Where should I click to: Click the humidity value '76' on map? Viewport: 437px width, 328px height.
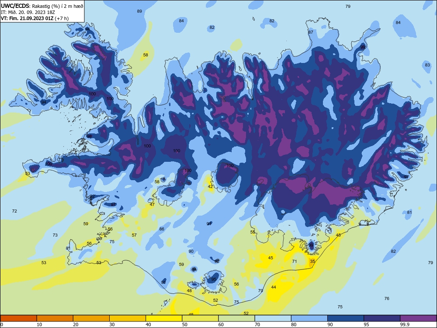(x=387, y=298)
